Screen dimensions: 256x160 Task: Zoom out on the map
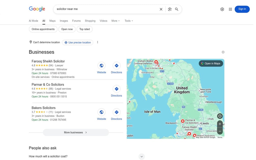[220, 131]
